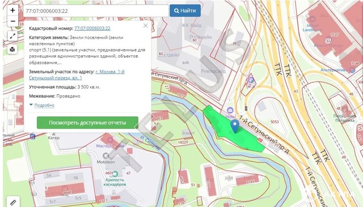
Task: Click the cadastral number search field
Action: coord(95,10)
